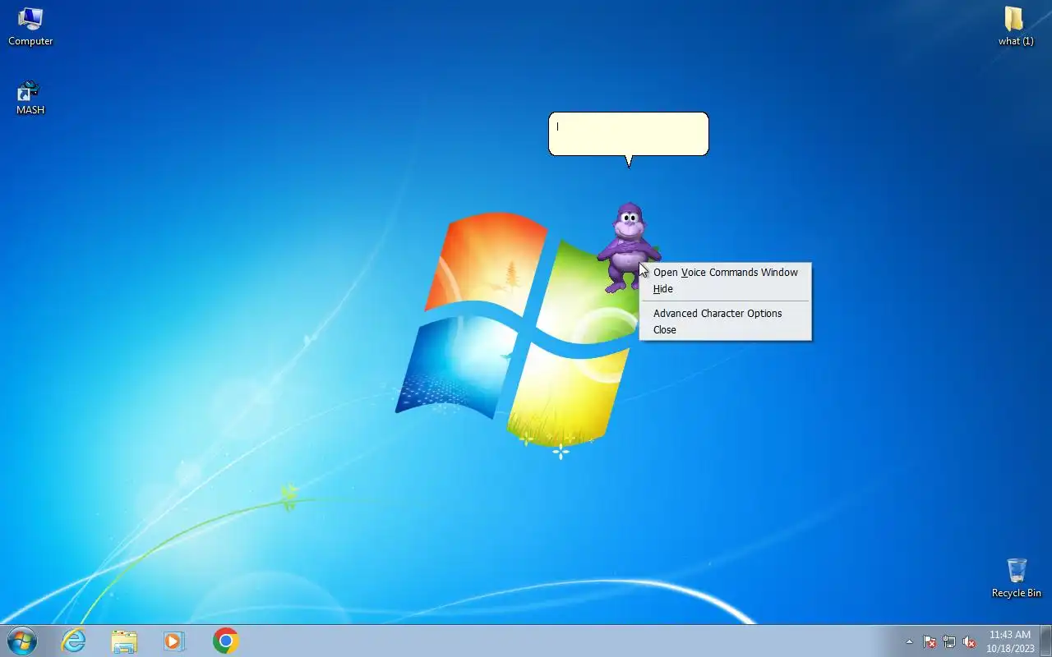
Task: Open Windows Explorer from the taskbar
Action: [124, 641]
